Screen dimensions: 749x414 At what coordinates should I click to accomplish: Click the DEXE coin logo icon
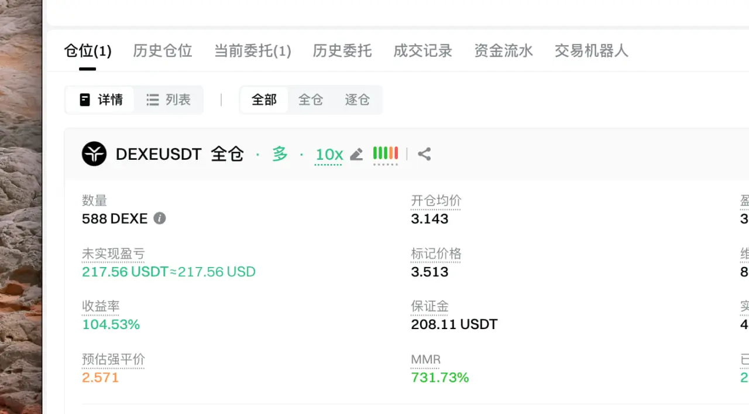pos(94,154)
